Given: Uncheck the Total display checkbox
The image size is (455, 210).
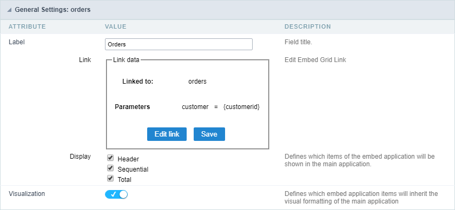Looking at the screenshot, I should tap(110, 179).
